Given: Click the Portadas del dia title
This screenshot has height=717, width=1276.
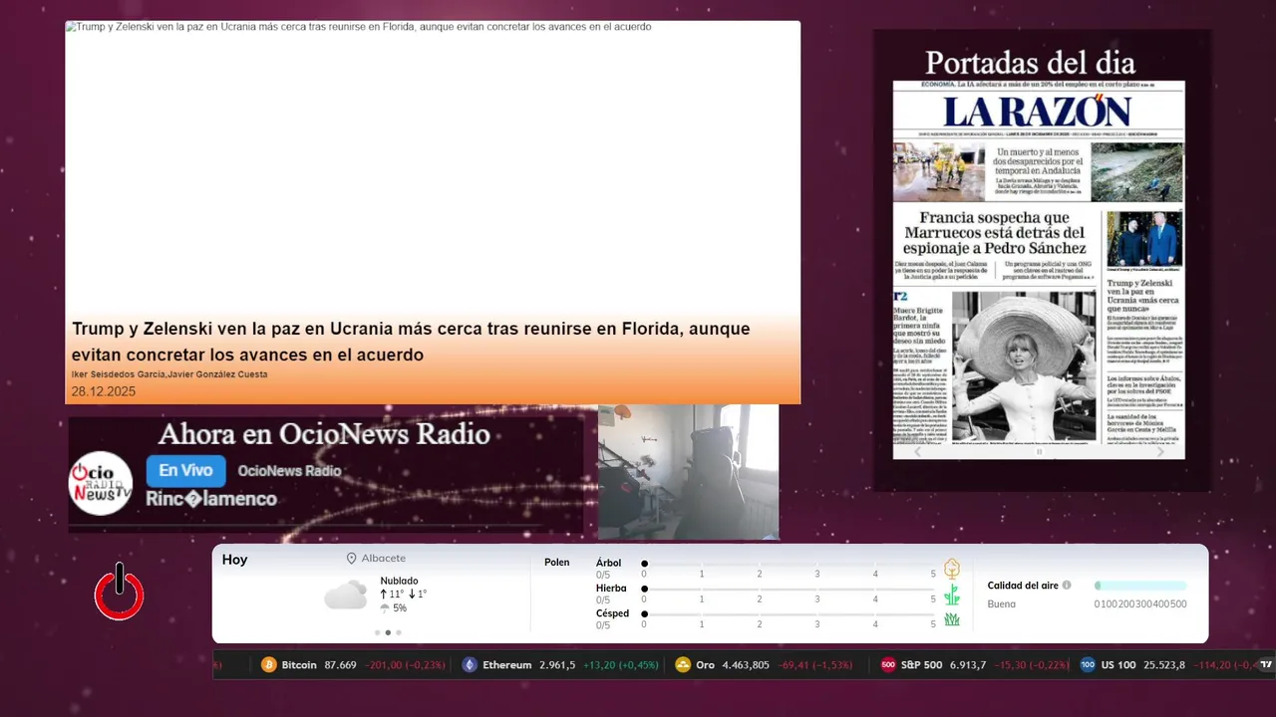Looking at the screenshot, I should tap(1030, 63).
